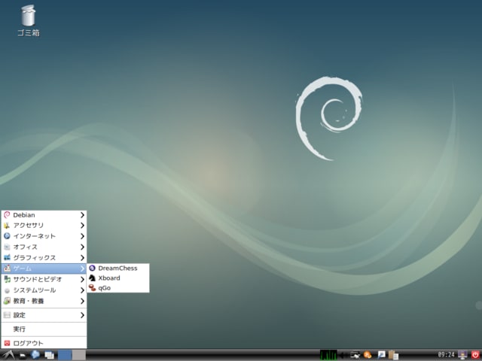Expand the arrow beside 教育・教養
This screenshot has width=482, height=361.
[82, 302]
